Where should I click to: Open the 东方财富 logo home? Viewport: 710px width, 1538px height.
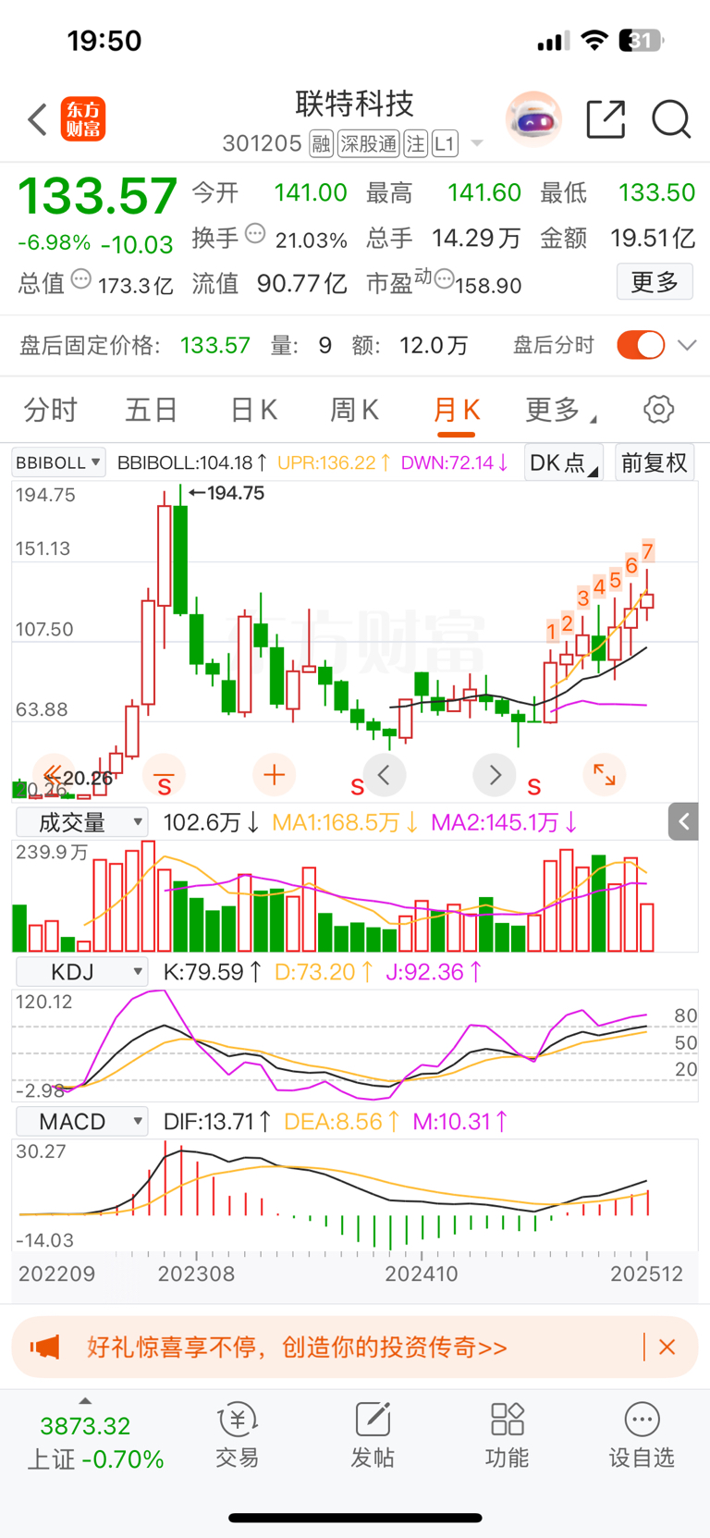83,119
